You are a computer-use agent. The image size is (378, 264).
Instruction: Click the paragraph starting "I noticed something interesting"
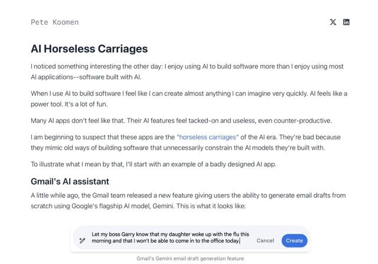[188, 72]
